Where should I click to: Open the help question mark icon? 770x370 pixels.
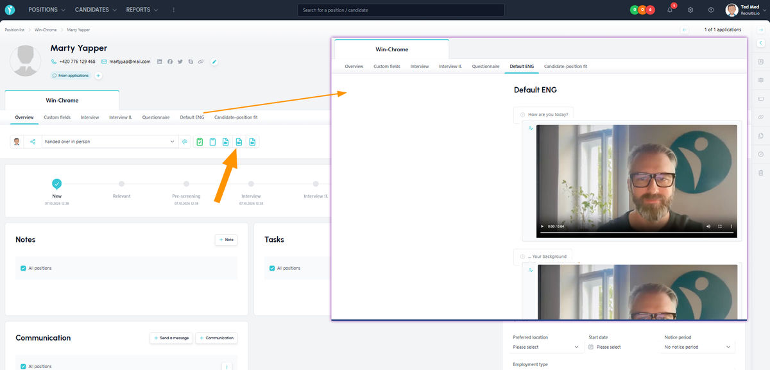click(x=711, y=10)
